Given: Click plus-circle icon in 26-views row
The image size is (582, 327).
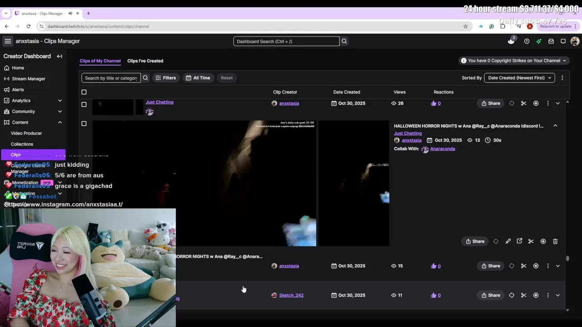Looking at the screenshot, I should (x=536, y=103).
